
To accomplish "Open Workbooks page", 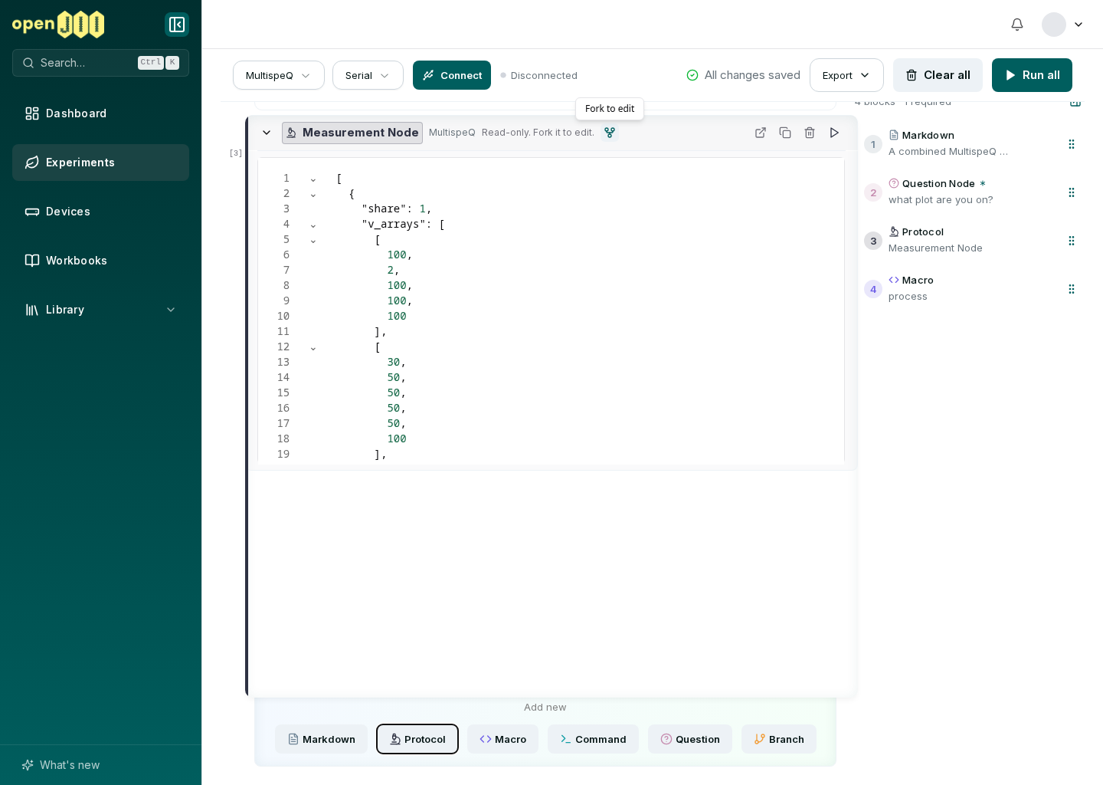I will [x=100, y=261].
